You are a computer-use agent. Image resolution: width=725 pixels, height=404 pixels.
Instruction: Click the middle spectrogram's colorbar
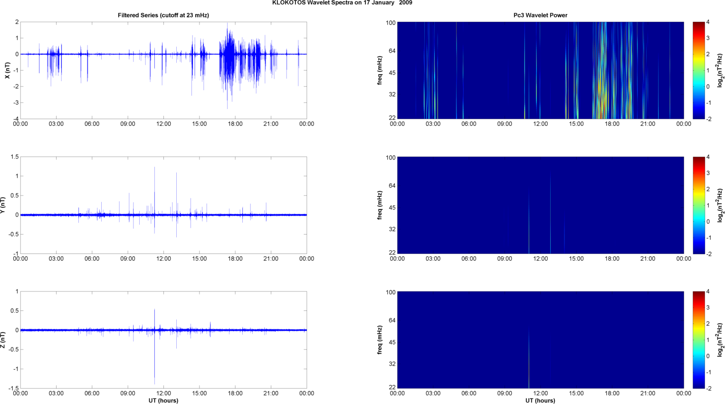[698, 205]
